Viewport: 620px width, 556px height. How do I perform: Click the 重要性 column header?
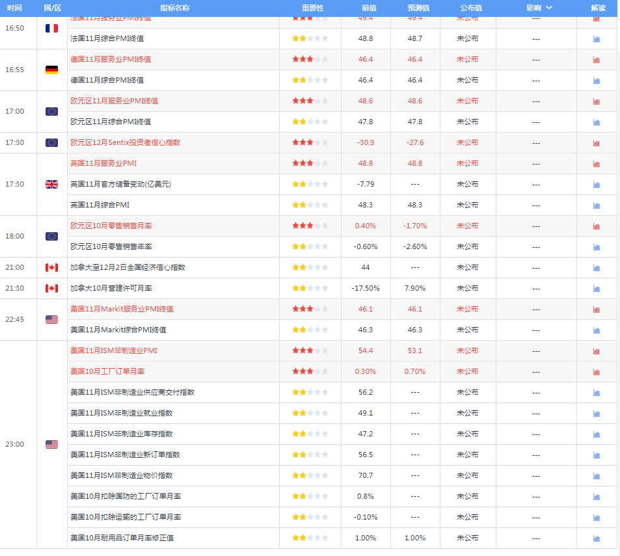tap(313, 8)
